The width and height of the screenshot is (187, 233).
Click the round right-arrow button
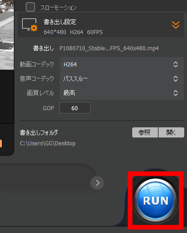[97, 183]
